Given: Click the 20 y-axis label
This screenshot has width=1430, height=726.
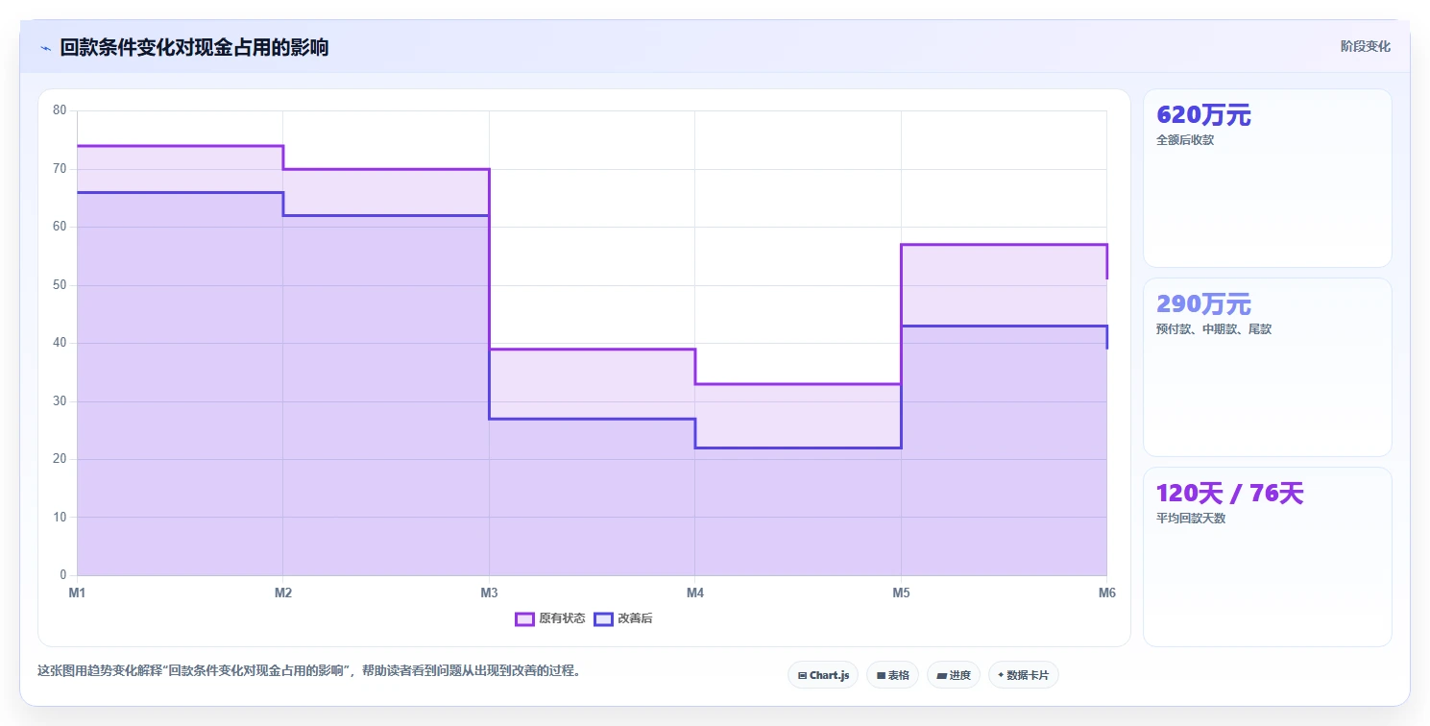Looking at the screenshot, I should [x=60, y=459].
